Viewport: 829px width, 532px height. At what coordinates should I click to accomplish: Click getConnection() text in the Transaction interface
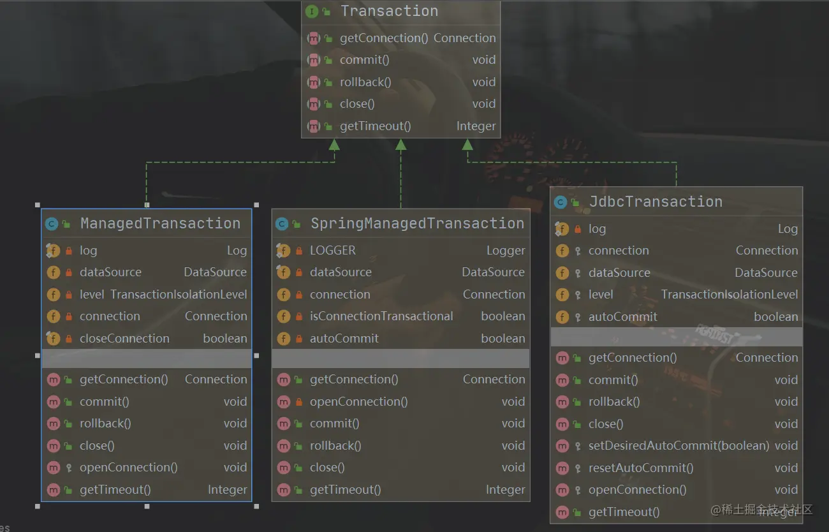click(384, 38)
